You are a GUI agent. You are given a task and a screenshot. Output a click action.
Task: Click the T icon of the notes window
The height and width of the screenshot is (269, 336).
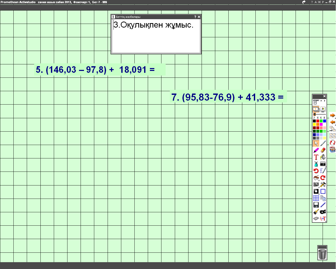click(x=113, y=17)
